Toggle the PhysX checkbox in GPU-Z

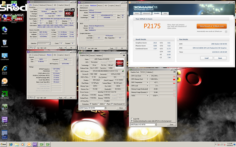[105, 104]
